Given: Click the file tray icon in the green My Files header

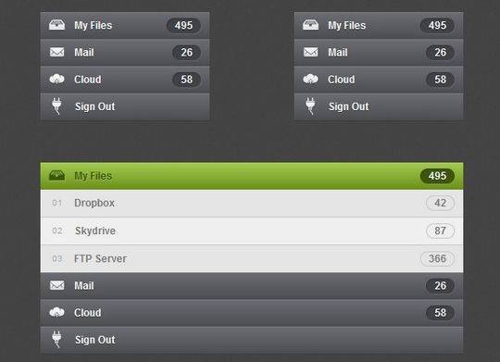Looking at the screenshot, I should 57,175.
